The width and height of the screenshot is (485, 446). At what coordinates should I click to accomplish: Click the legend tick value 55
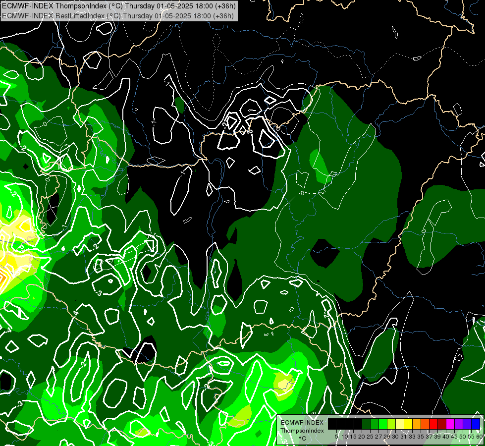pos(472,437)
